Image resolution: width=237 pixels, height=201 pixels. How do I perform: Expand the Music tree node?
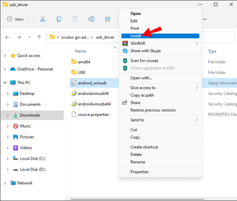coord(8,126)
